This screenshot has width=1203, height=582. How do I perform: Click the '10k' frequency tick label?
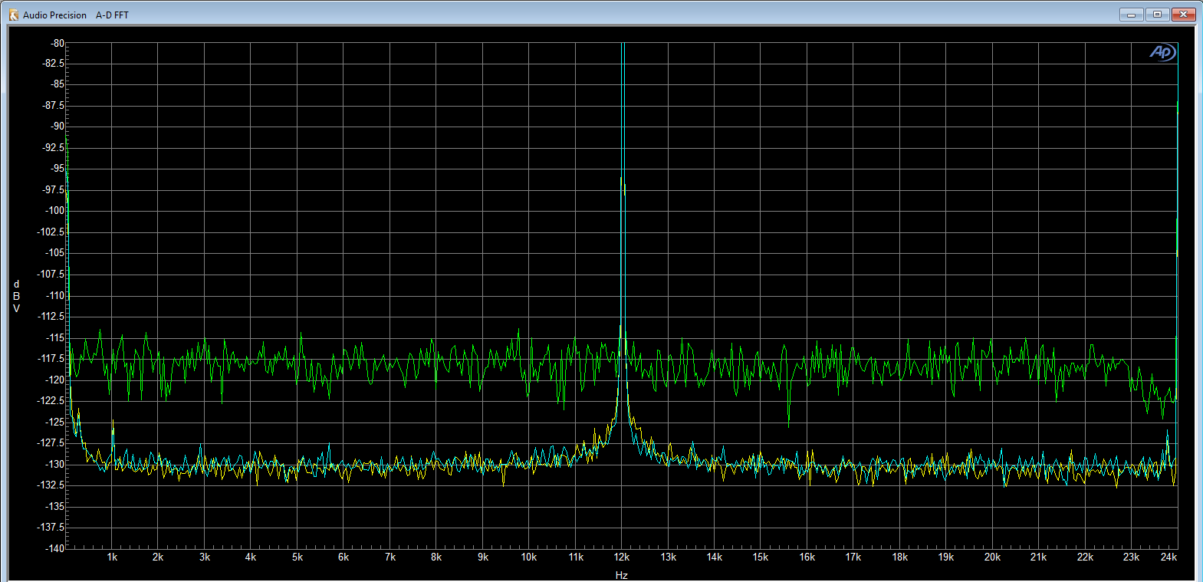[529, 557]
